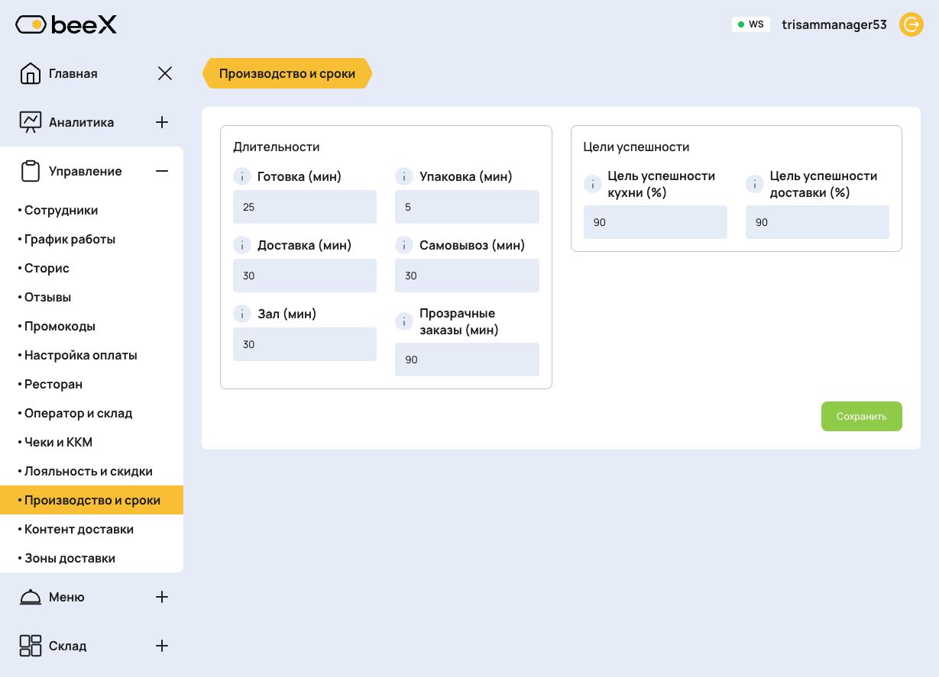Click the Производство и сроки breadcrumb tag
939x677 pixels.
(x=287, y=73)
